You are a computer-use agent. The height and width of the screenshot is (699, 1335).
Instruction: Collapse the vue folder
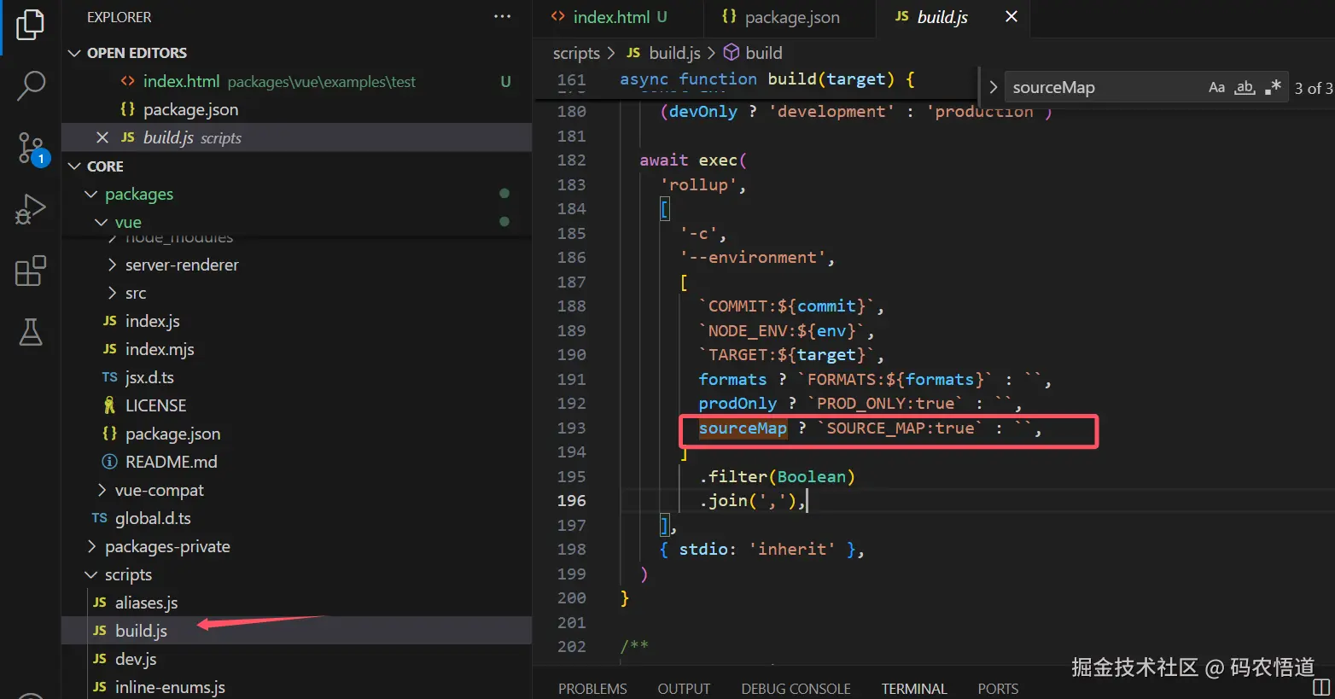[102, 223]
